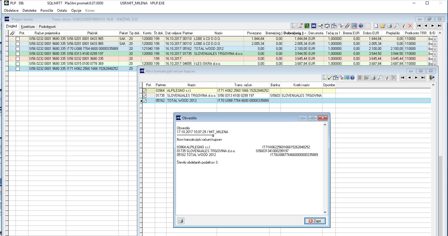Click the new blank document icon in Prejem banke toolbar
This screenshot has width=448, height=236.
point(376,26)
